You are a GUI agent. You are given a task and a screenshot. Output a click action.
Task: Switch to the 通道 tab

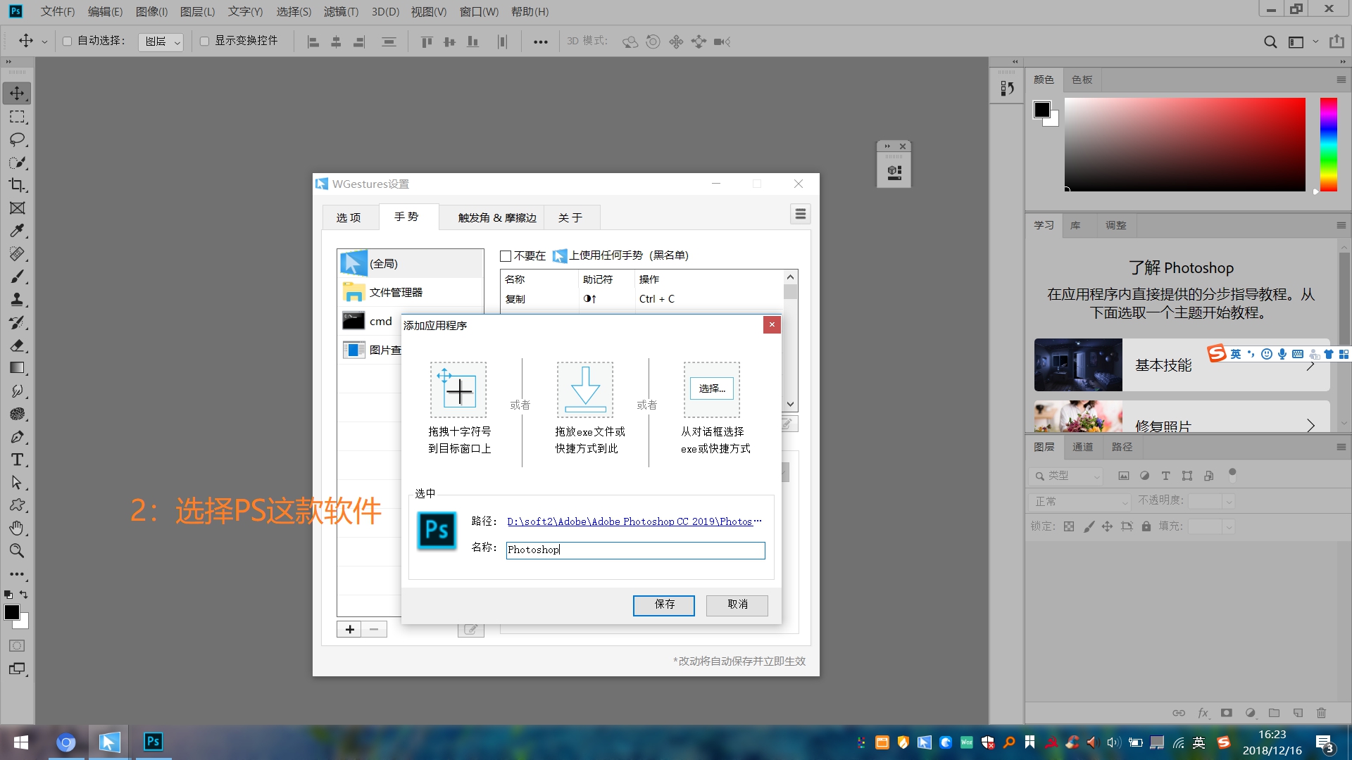[x=1083, y=447]
